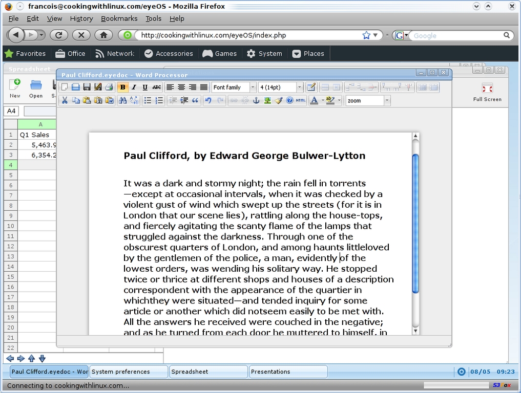Screen dimensions: 521x393
Task: Insert an anchor with the anchor icon
Action: coord(257,100)
